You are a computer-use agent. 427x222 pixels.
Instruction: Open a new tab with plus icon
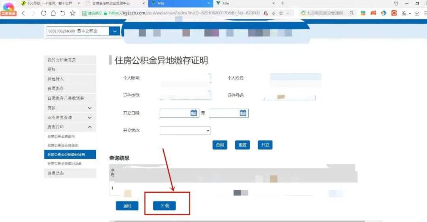pos(283,3)
